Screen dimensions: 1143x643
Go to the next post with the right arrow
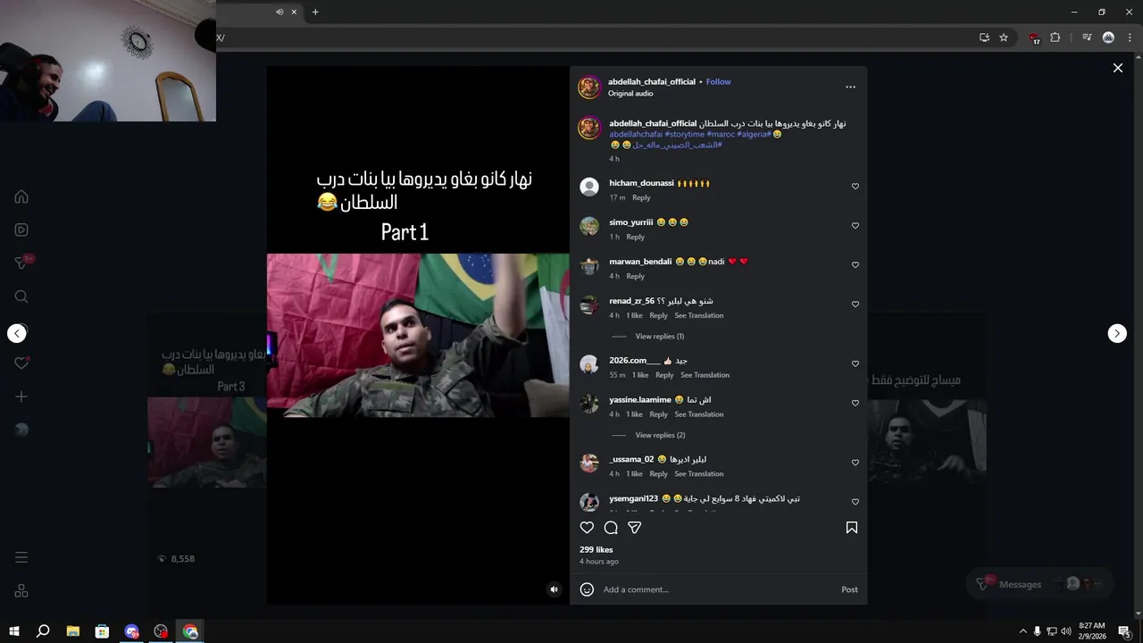click(x=1117, y=333)
